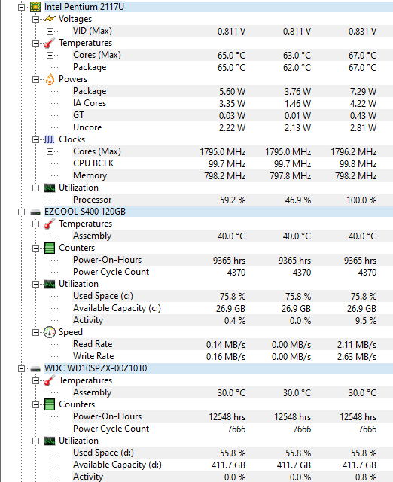Click the Intel Pentium 2117U CPU chip icon
This screenshot has width=393, height=482.
pyautogui.click(x=35, y=7)
